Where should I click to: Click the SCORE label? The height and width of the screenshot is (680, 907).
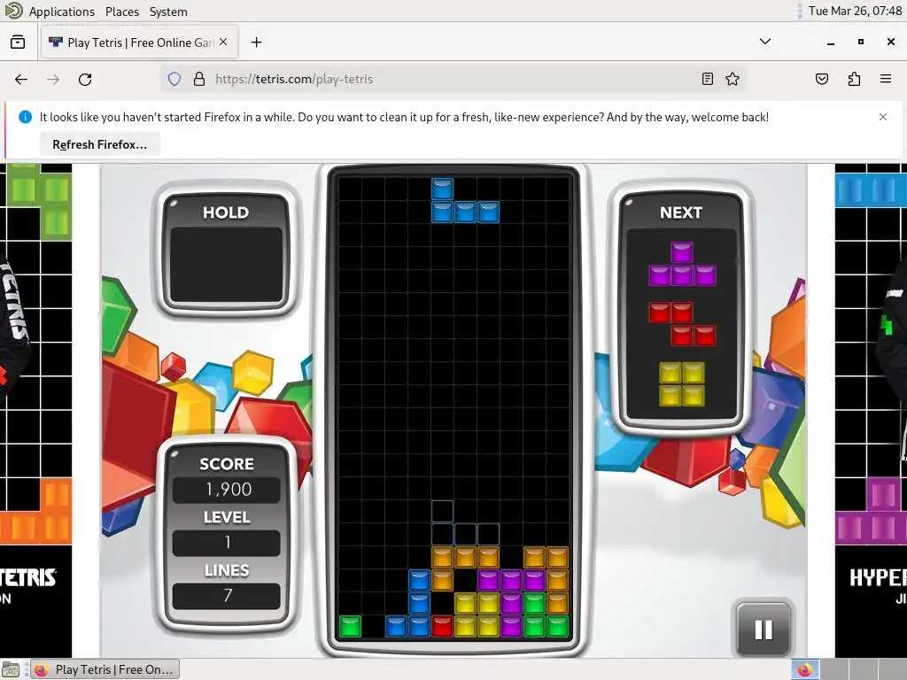227,464
